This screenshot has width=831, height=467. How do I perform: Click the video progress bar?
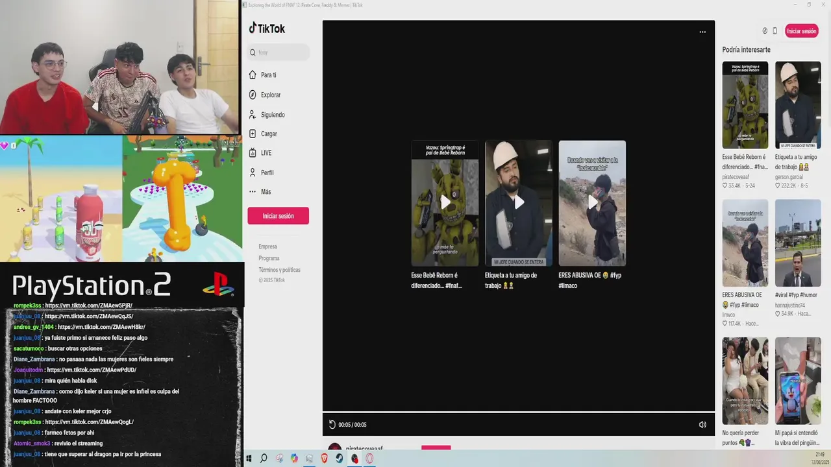[519, 412]
